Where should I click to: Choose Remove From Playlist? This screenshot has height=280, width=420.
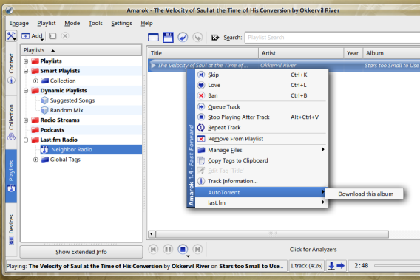(262, 139)
